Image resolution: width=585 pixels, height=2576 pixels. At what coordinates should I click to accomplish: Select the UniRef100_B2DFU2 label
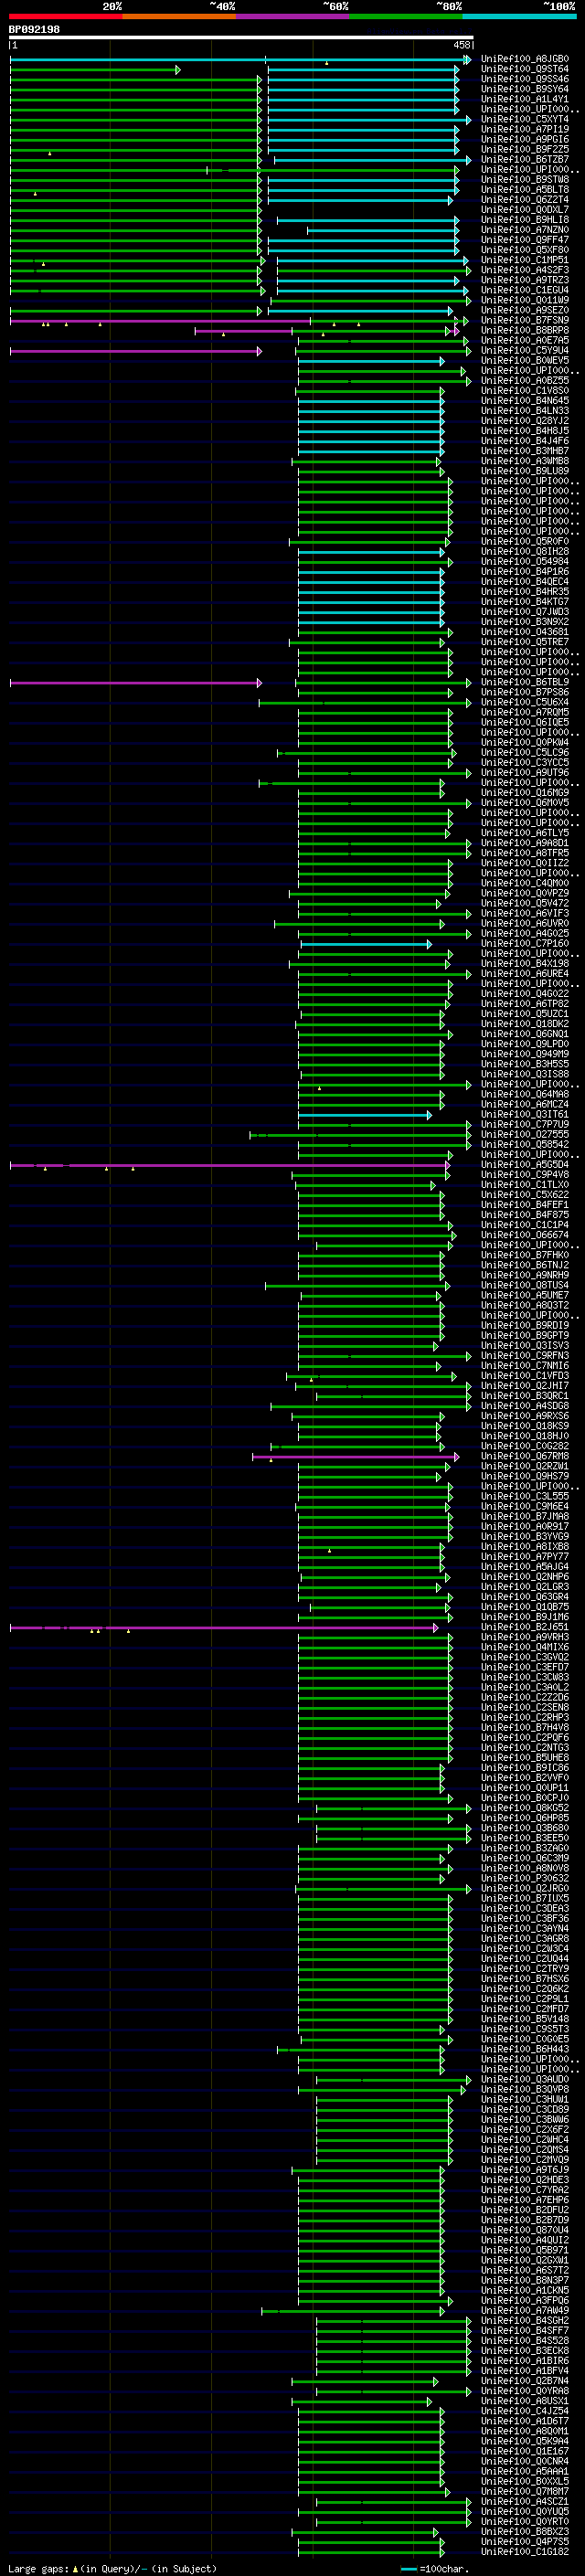pos(525,2210)
